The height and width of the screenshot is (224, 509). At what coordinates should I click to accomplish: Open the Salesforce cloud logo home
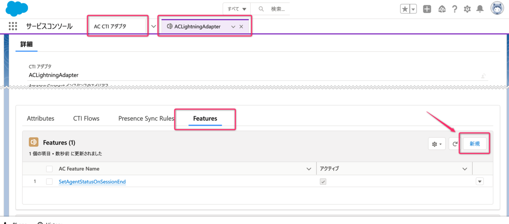(17, 8)
